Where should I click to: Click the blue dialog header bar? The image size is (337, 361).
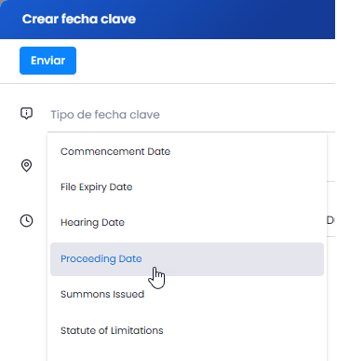tap(168, 20)
